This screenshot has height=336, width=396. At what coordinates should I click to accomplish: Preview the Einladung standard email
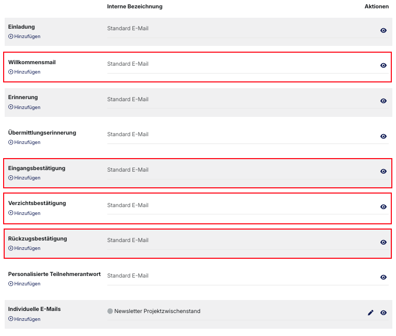point(383,30)
